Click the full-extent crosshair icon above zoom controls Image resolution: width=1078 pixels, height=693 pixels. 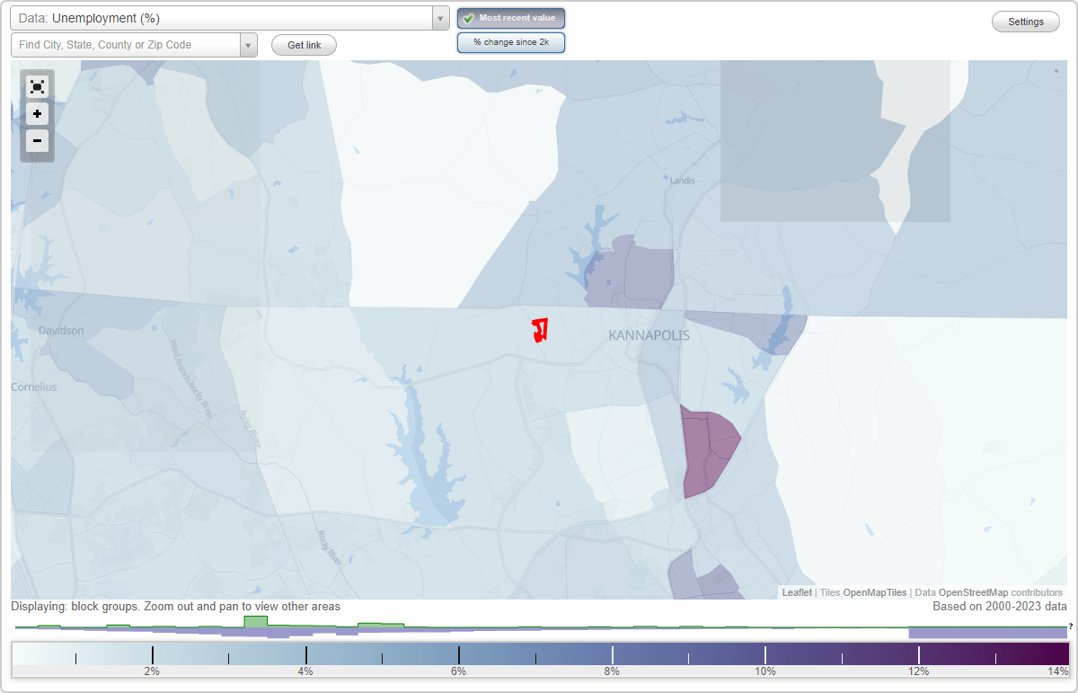[x=37, y=86]
